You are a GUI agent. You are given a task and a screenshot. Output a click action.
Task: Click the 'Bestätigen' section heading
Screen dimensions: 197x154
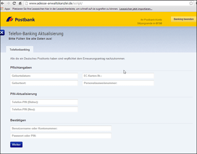click(18, 120)
